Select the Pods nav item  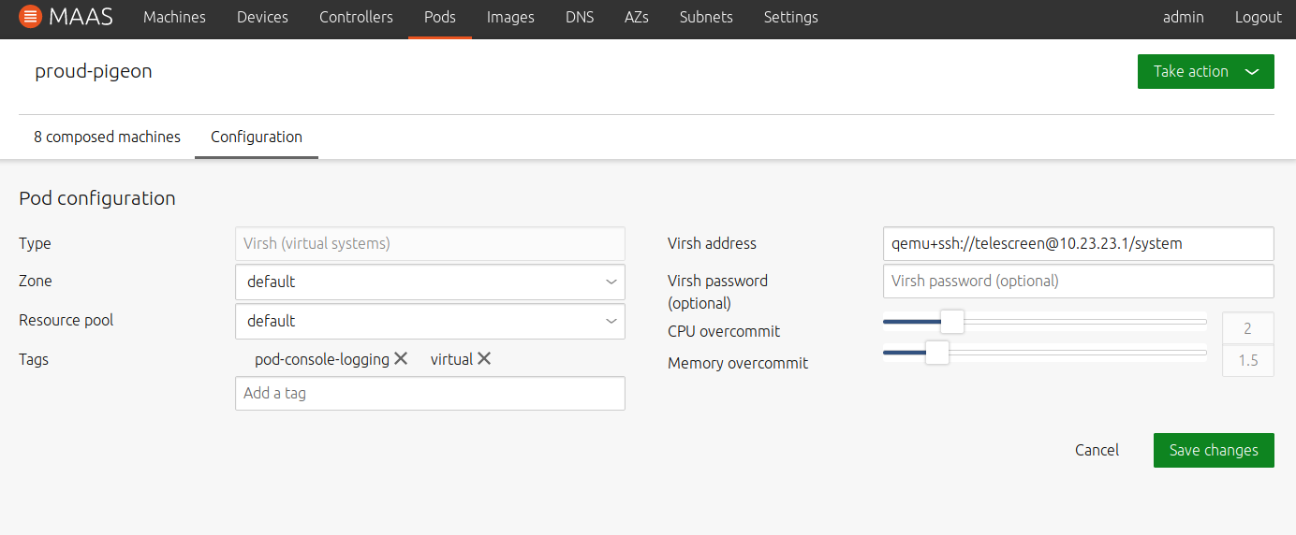[440, 17]
